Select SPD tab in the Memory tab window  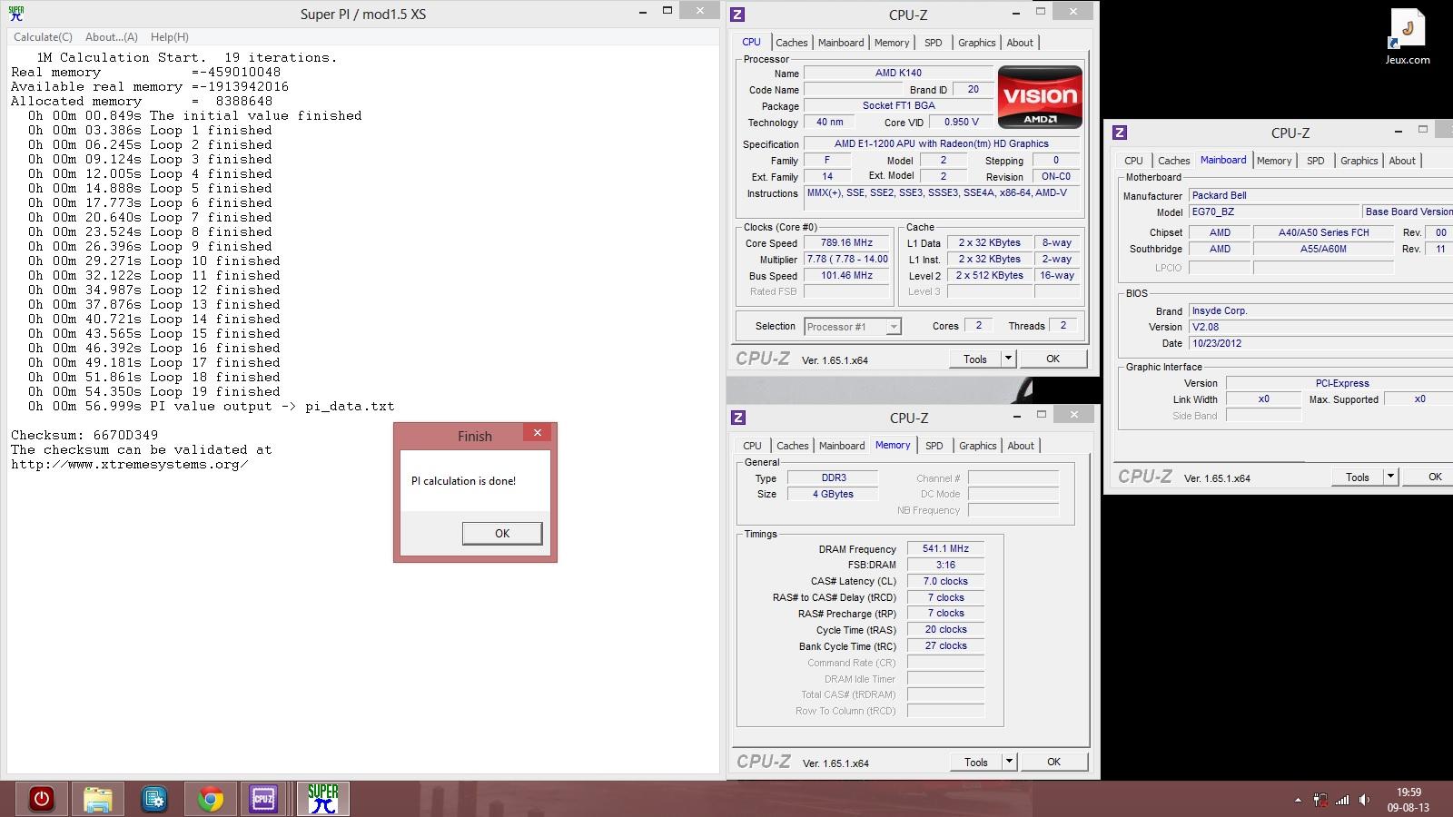coord(934,446)
